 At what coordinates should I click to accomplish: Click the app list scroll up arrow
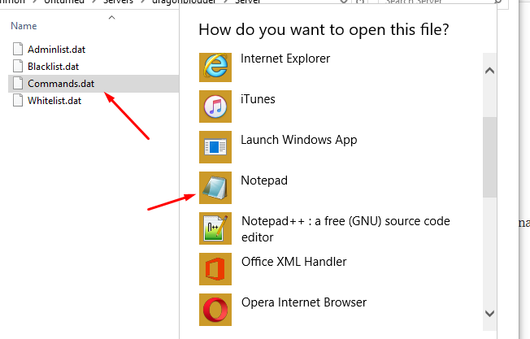490,71
